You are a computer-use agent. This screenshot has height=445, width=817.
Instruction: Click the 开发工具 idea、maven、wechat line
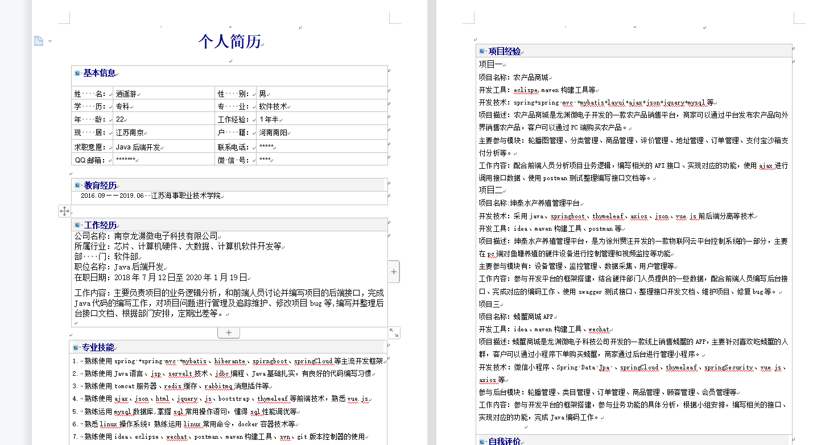[x=544, y=329]
